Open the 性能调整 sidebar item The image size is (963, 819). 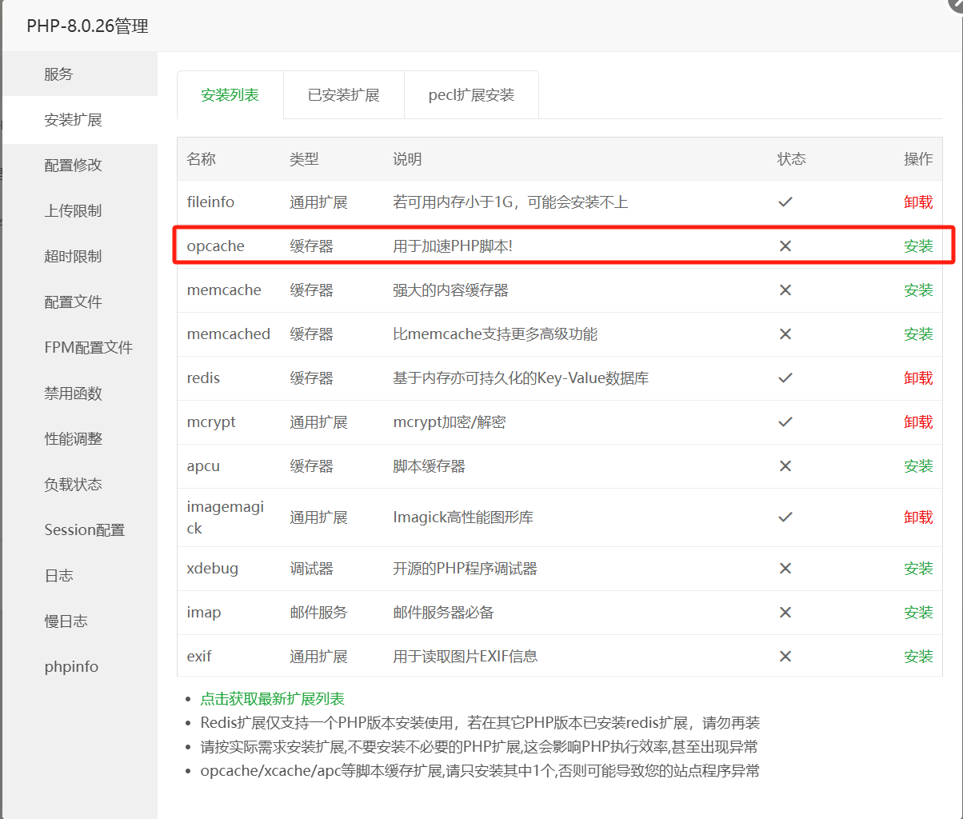tap(73, 439)
